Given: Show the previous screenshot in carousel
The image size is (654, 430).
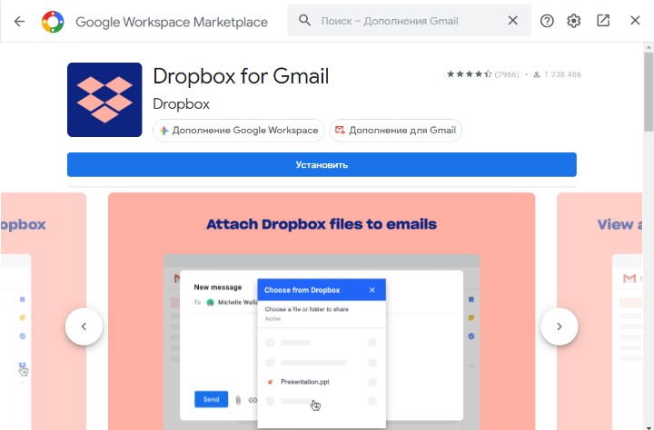Looking at the screenshot, I should coord(84,327).
